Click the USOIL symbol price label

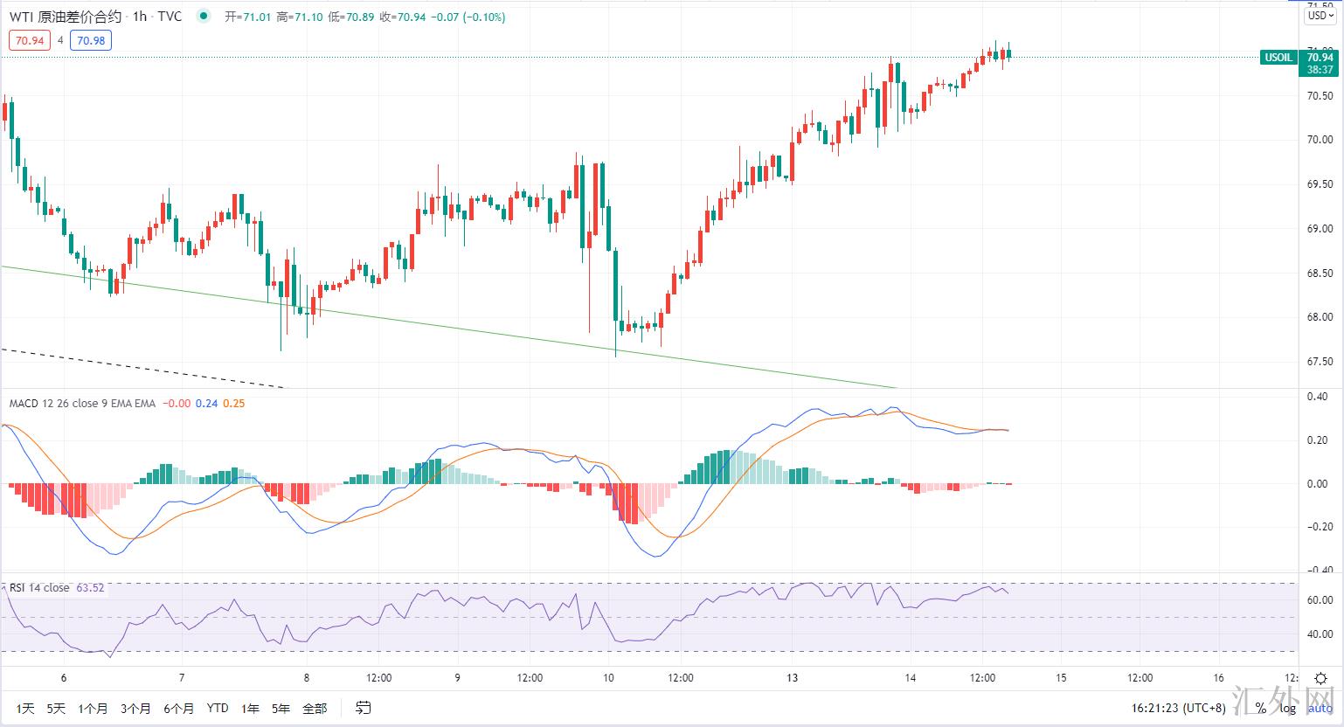pyautogui.click(x=1278, y=58)
